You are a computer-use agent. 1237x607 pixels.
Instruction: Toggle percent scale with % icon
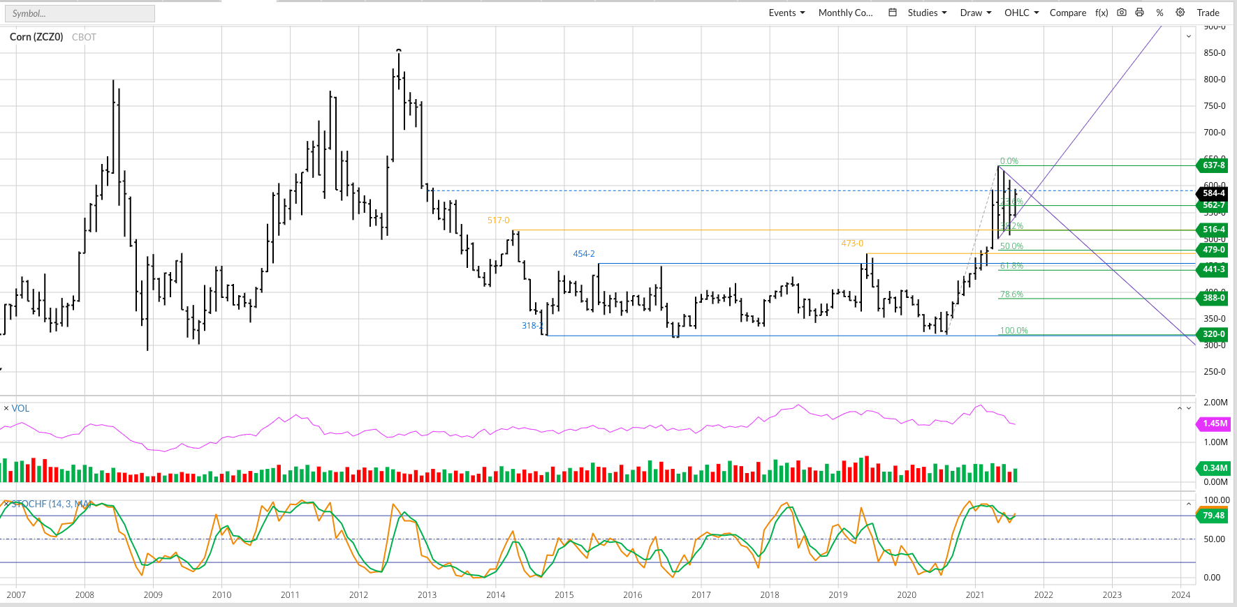coord(1159,13)
